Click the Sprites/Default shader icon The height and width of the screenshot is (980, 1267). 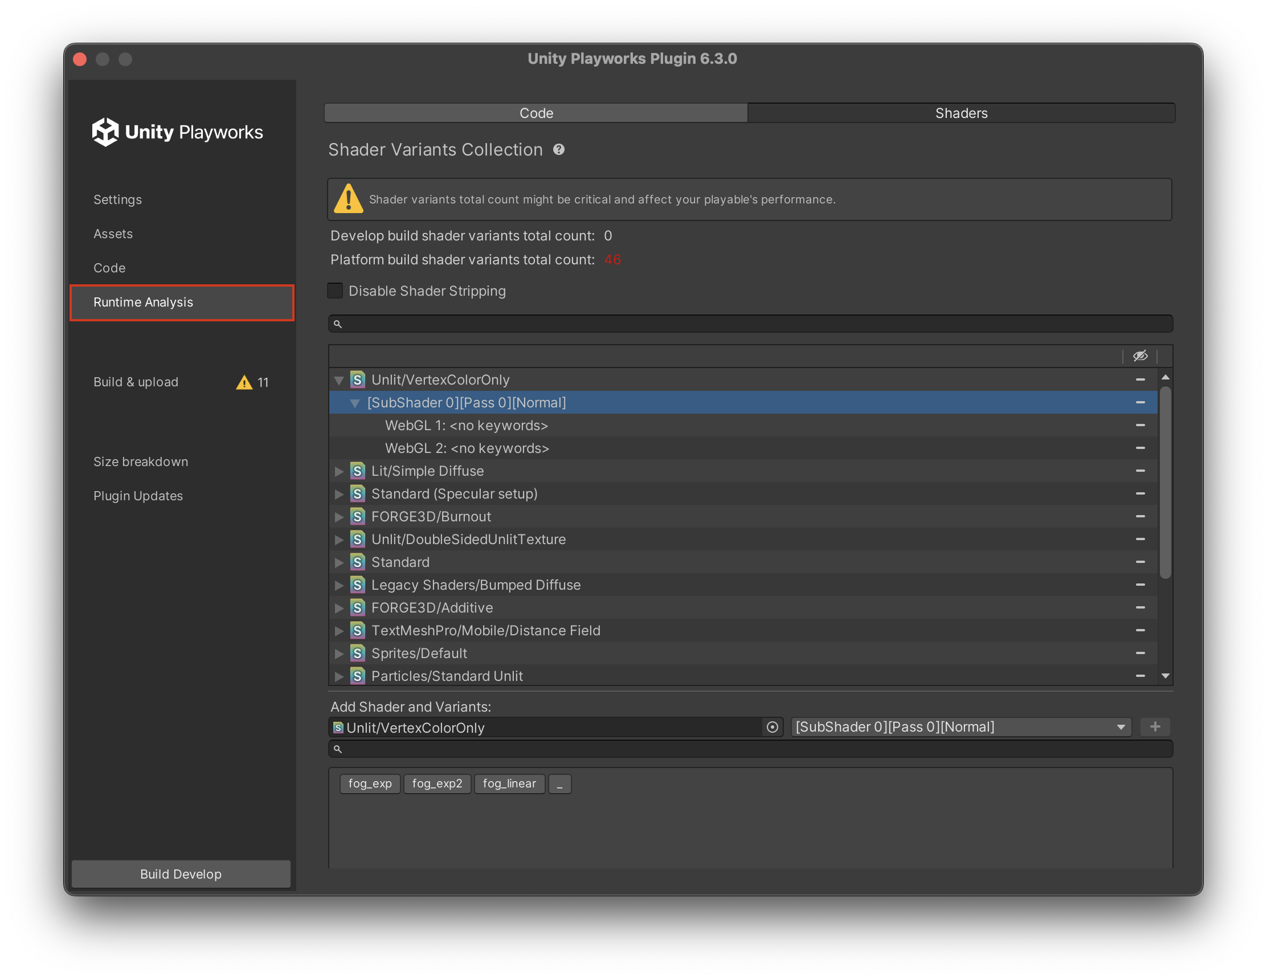tap(357, 654)
